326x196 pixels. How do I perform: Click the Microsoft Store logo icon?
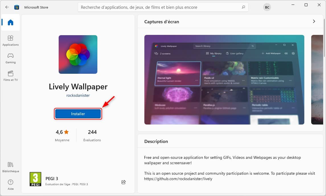17,7
